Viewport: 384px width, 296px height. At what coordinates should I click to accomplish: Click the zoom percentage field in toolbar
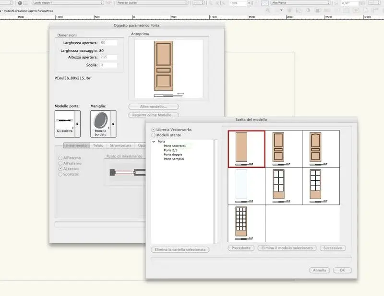click(238, 3)
